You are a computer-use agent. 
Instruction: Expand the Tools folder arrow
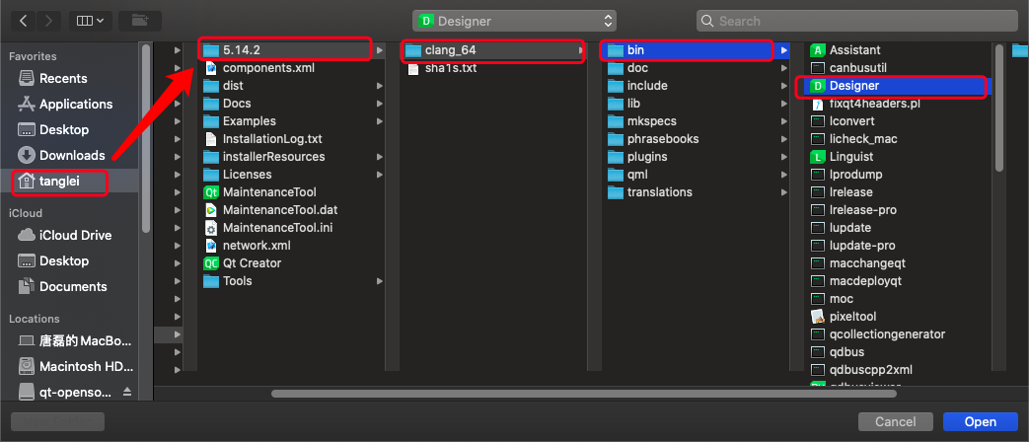[x=379, y=280]
